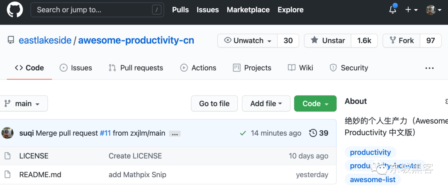Expand the commit message ellipsis
Screen dimensions: 448x188
pos(175,134)
